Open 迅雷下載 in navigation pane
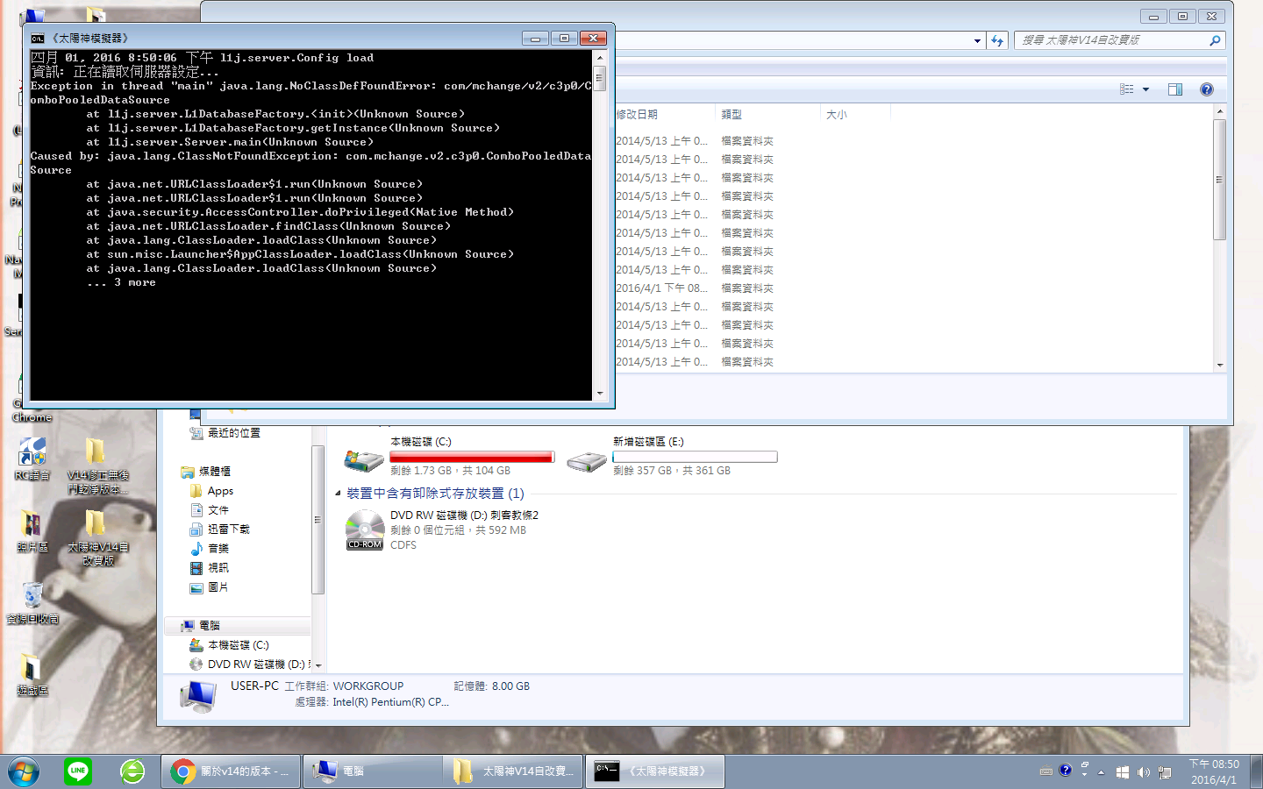Image resolution: width=1263 pixels, height=789 pixels. pos(228,530)
